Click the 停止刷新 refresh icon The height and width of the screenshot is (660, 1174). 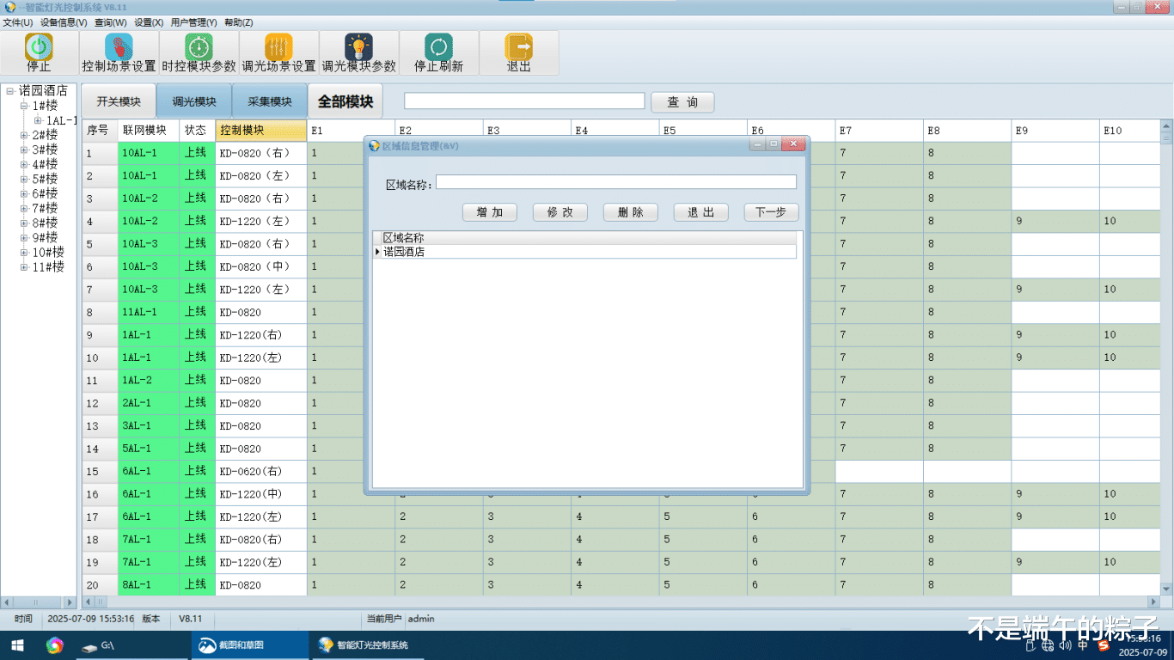tap(438, 47)
